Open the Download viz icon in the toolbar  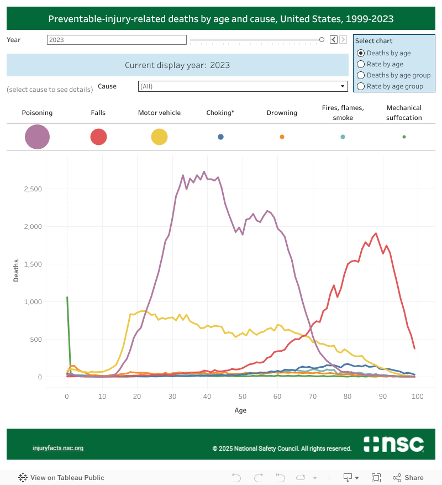coord(347,477)
